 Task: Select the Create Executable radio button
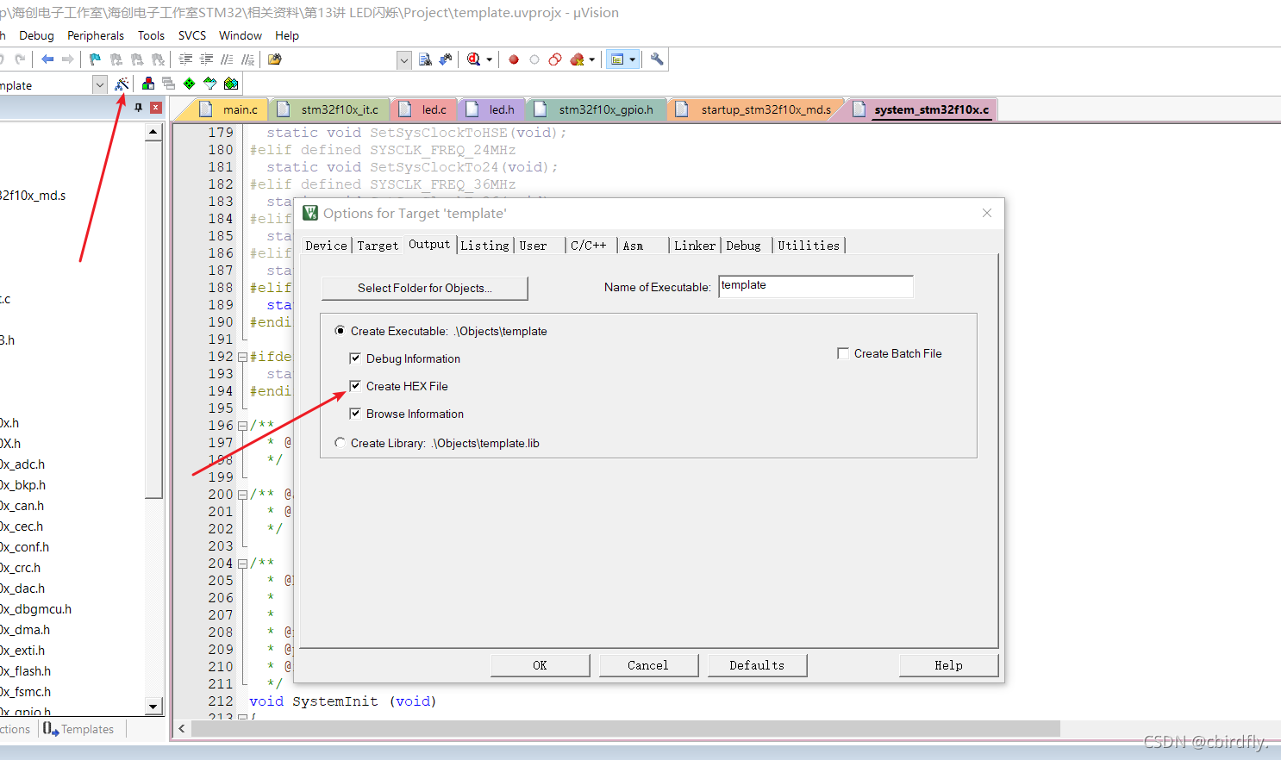tap(340, 331)
